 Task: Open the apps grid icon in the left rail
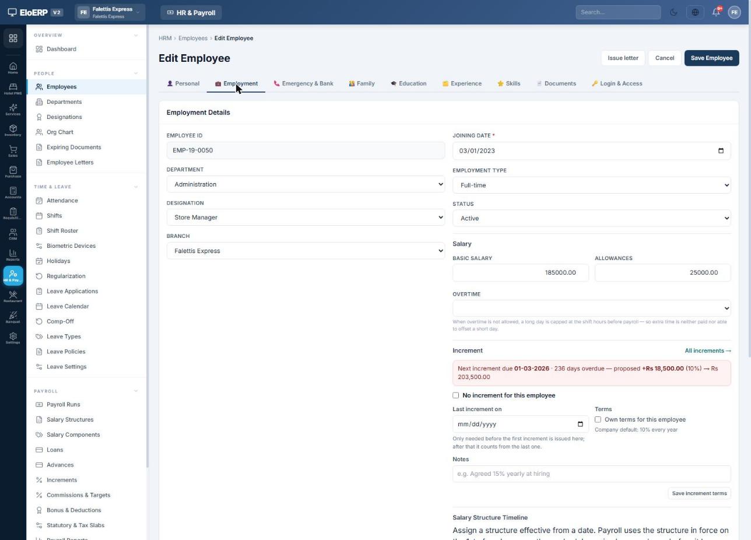13,38
